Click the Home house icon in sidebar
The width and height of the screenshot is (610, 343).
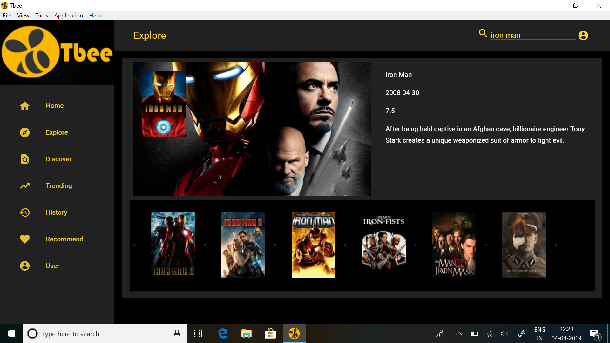point(25,106)
